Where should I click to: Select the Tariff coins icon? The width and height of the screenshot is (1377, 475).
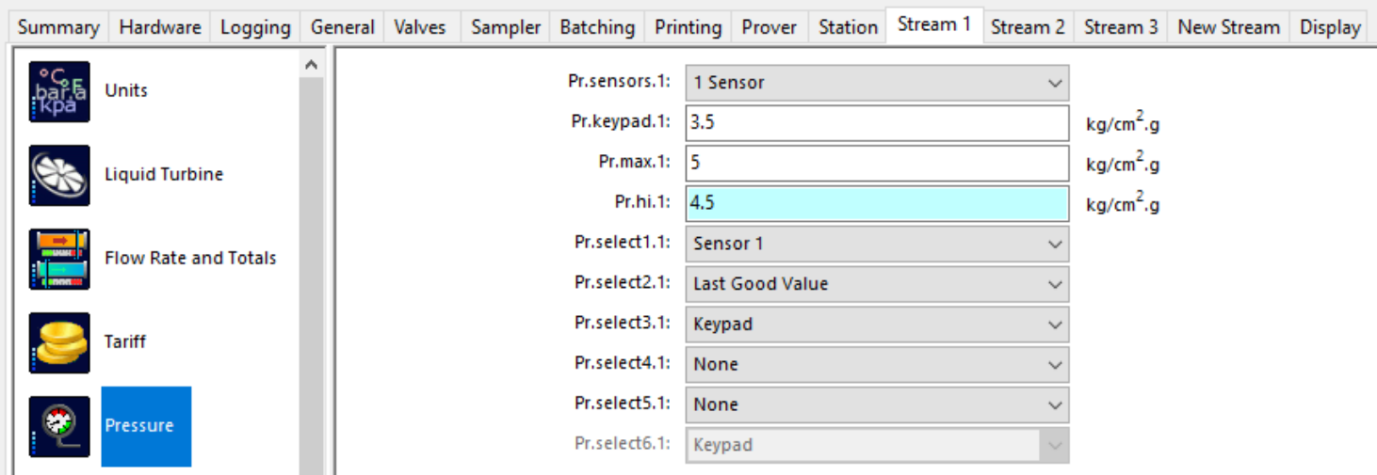coord(59,342)
